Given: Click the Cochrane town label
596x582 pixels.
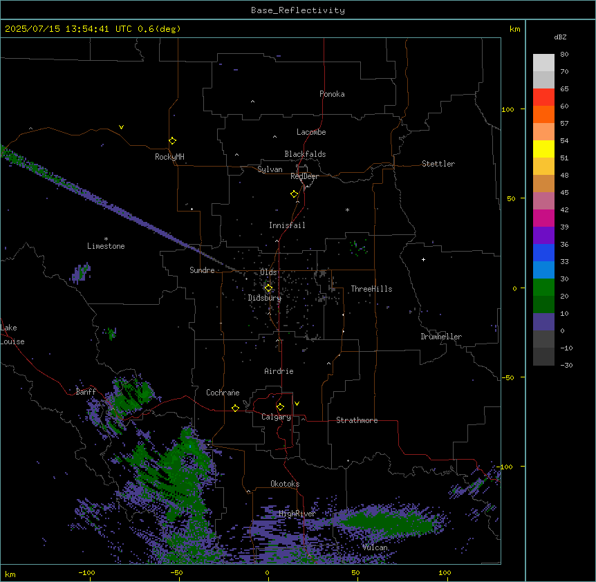Looking at the screenshot, I should pyautogui.click(x=223, y=393).
